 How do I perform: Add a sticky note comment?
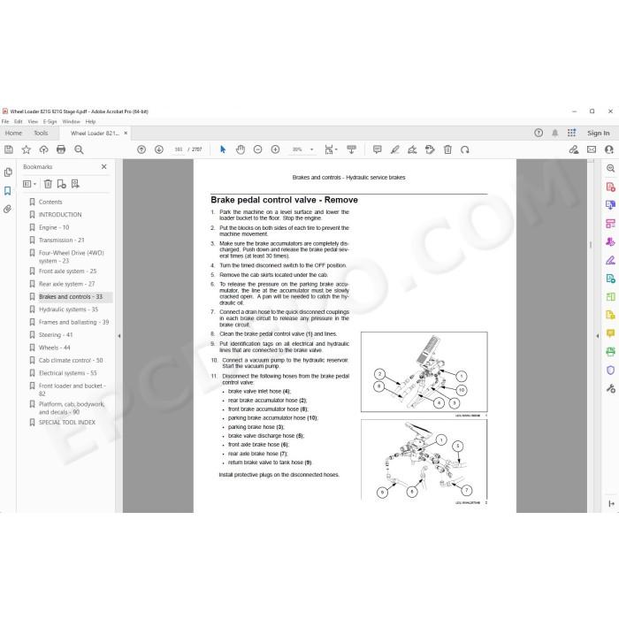coord(377,149)
